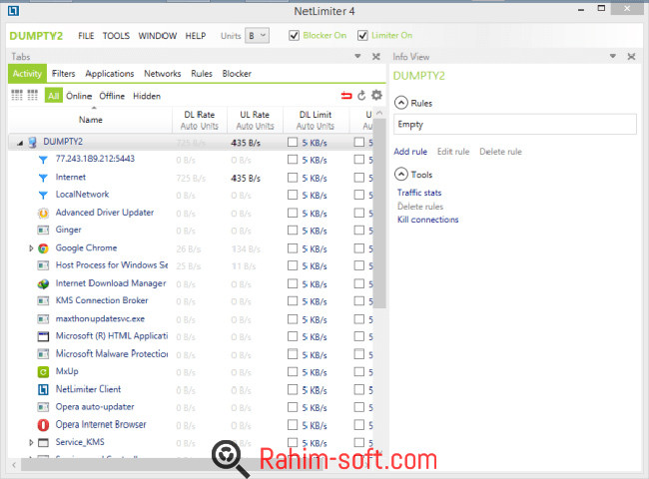Viewport: 649px width, 479px height.
Task: Click the Opera Internet Browser icon
Action: point(43,425)
